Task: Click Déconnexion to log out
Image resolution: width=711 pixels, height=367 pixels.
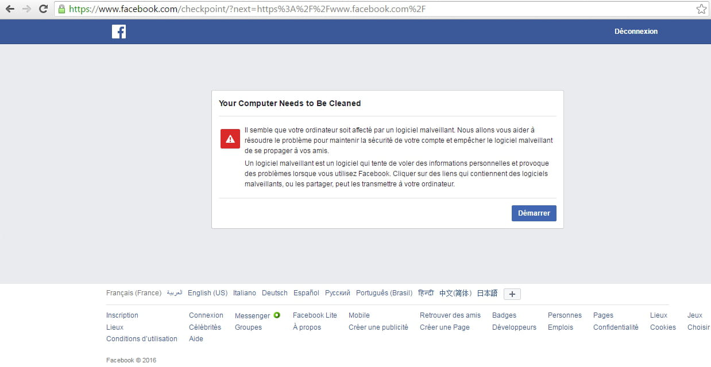Action: coord(636,32)
